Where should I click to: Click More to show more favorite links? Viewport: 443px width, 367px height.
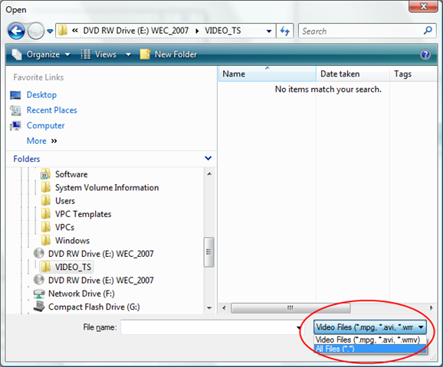click(41, 141)
